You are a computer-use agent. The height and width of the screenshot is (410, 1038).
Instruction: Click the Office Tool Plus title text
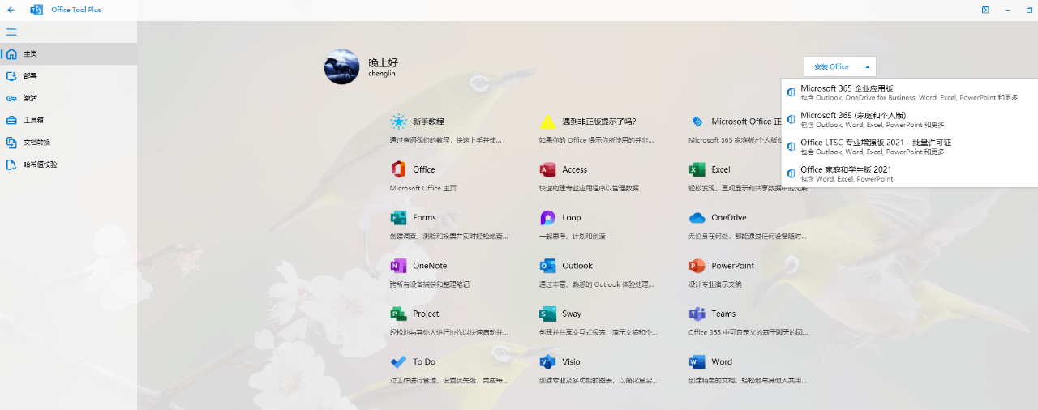76,10
